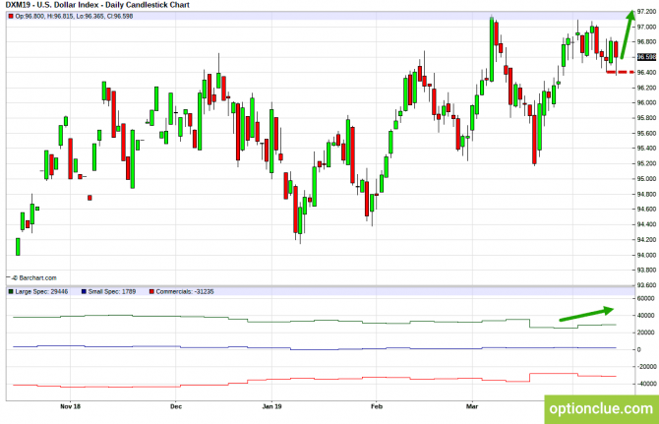Click the 96.400 price axis label
Viewport: 659px width, 424px height.
[x=646, y=72]
